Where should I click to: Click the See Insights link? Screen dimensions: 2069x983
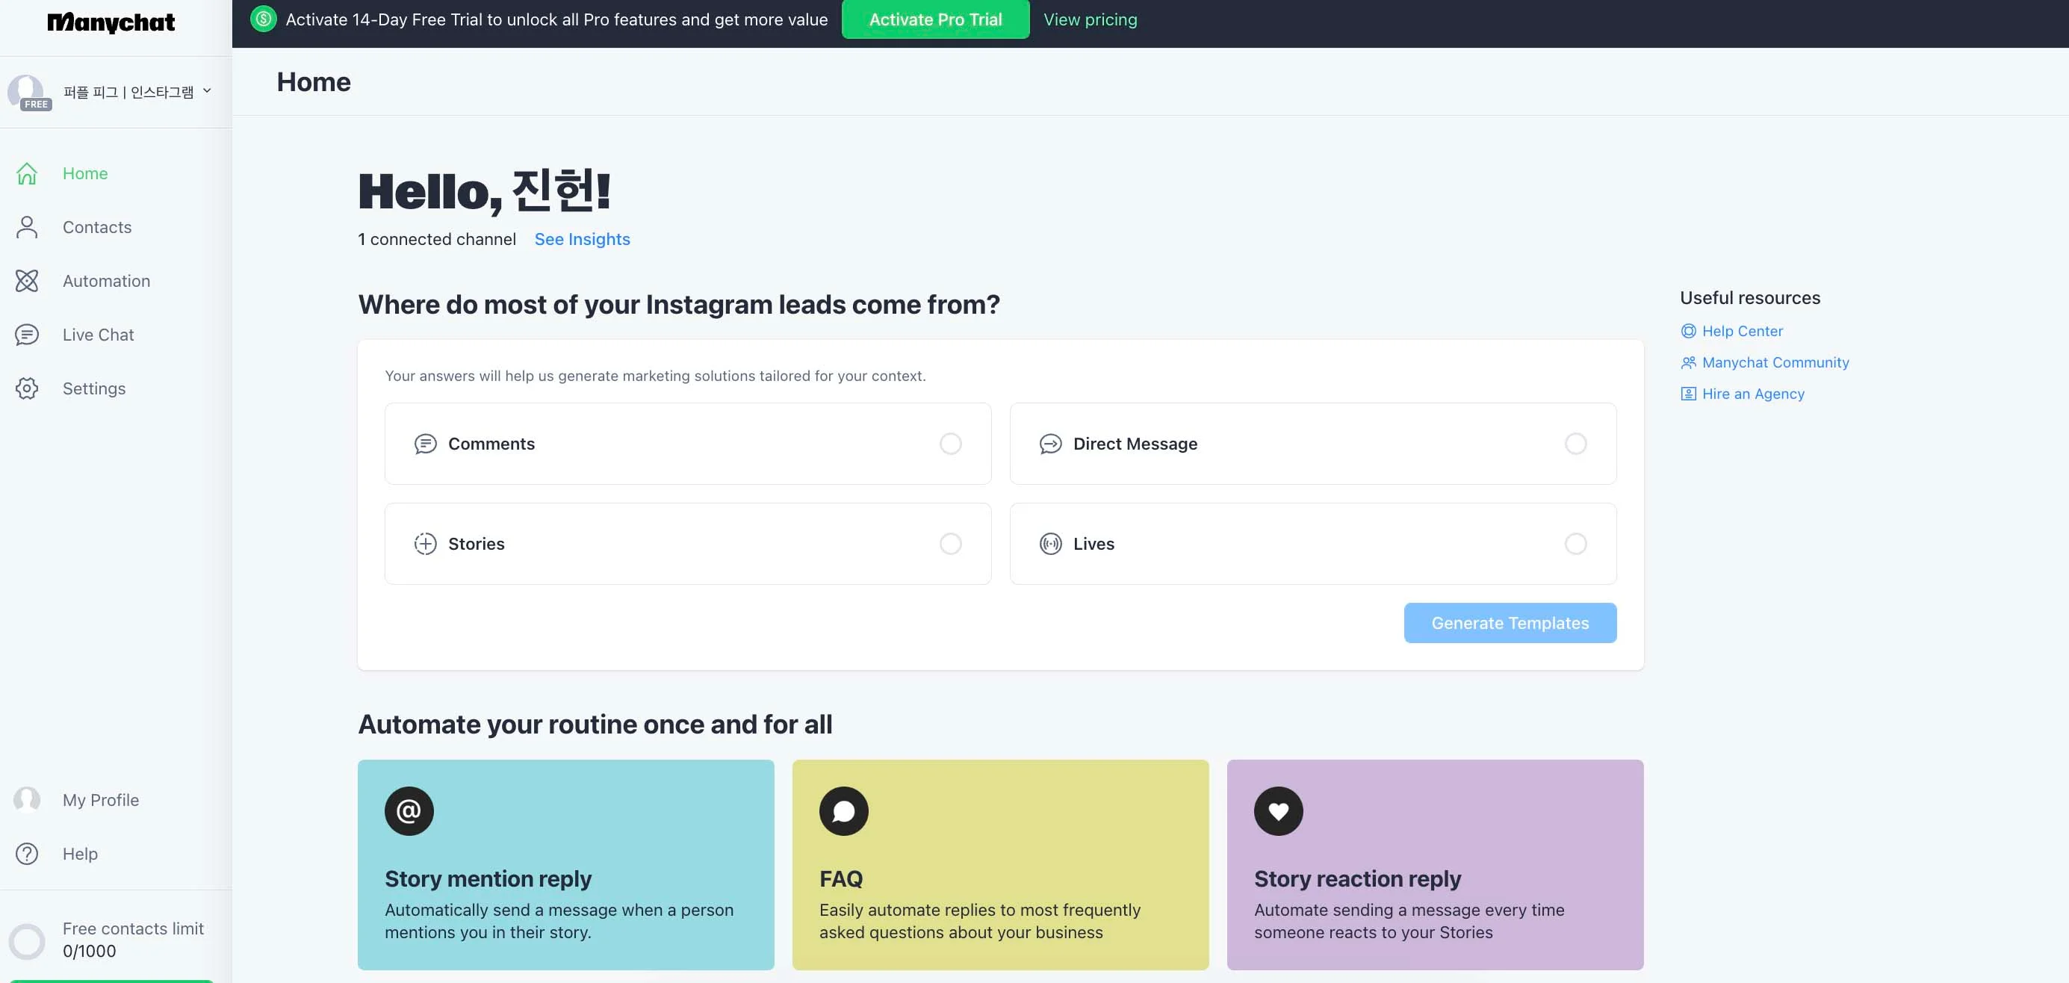pos(583,239)
